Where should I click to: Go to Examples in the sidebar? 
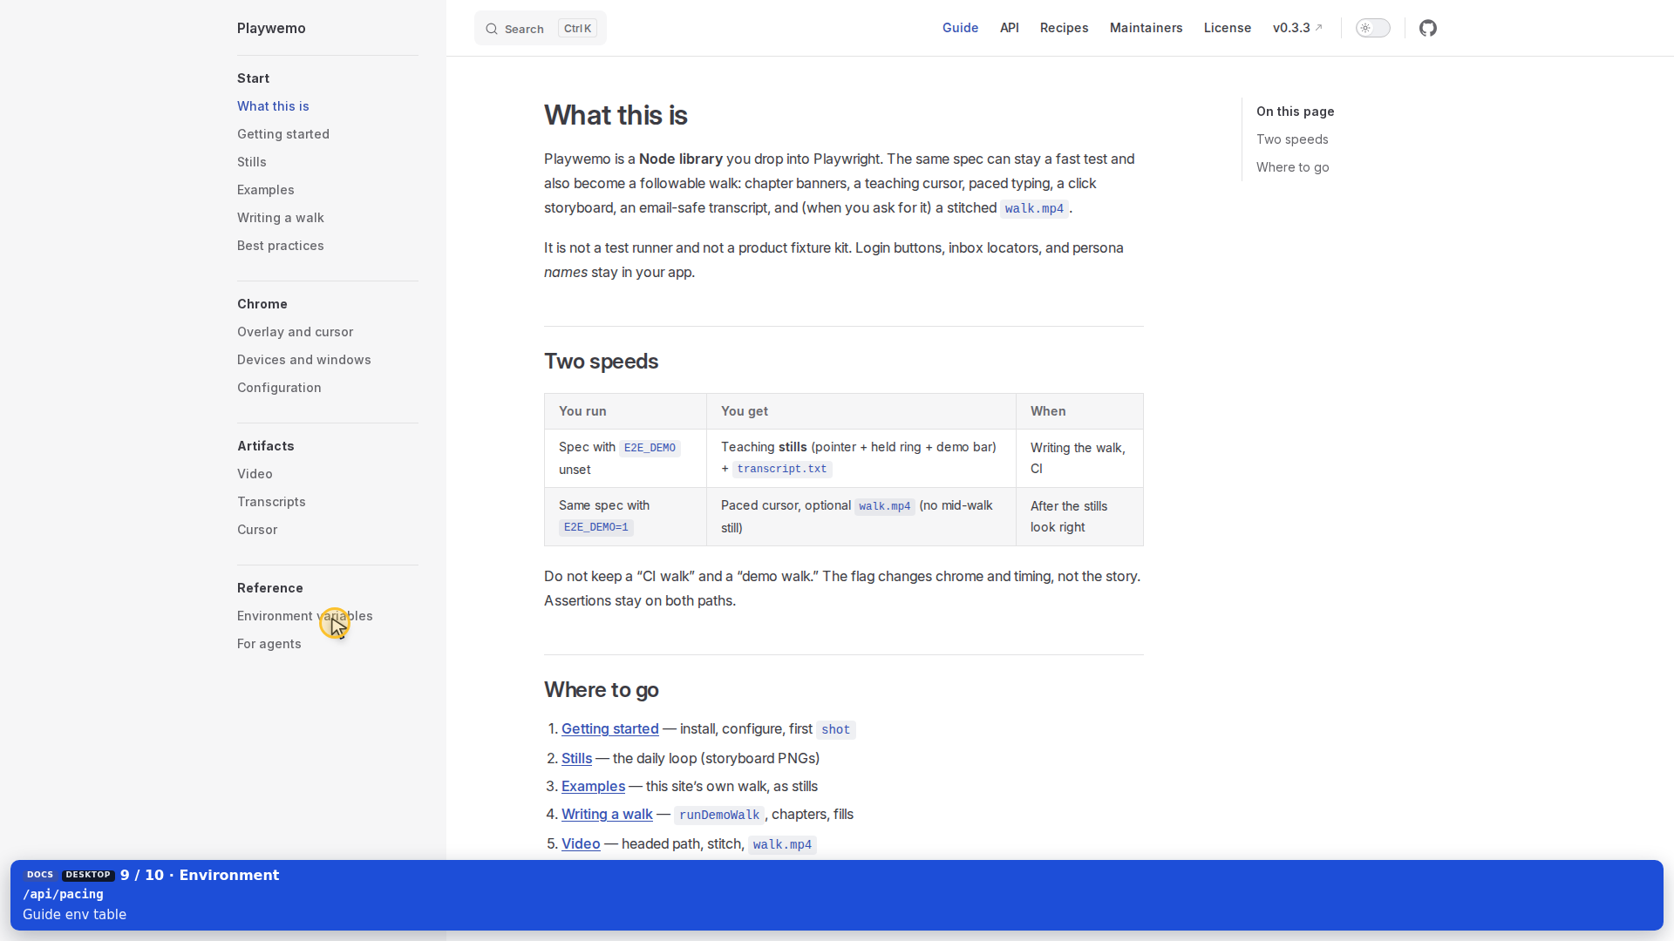click(x=266, y=190)
